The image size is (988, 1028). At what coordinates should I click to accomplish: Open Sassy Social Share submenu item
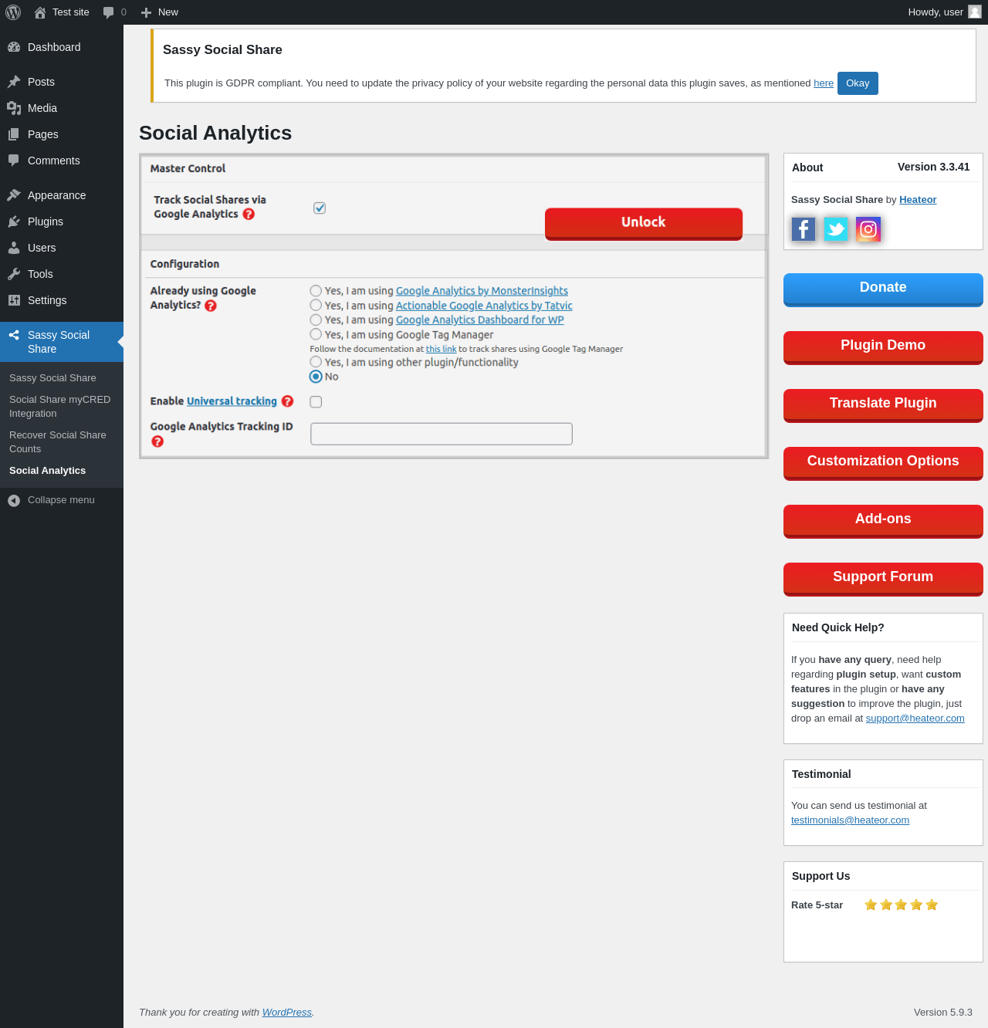click(x=52, y=378)
